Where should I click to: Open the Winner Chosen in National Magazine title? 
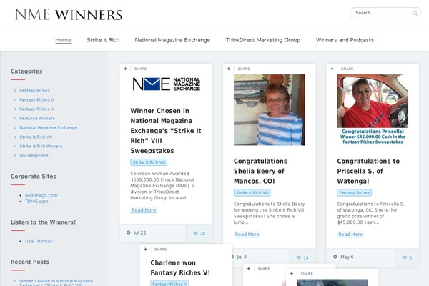tap(166, 131)
